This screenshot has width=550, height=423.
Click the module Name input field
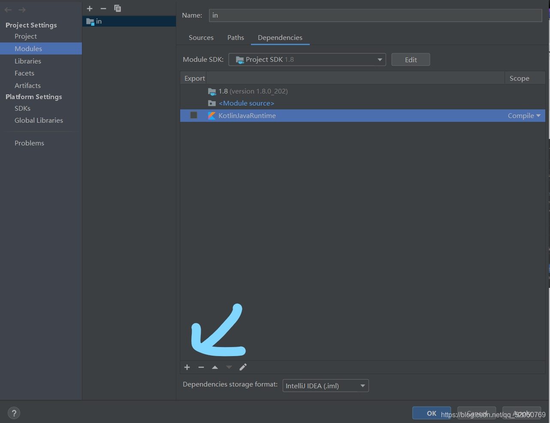pyautogui.click(x=375, y=15)
